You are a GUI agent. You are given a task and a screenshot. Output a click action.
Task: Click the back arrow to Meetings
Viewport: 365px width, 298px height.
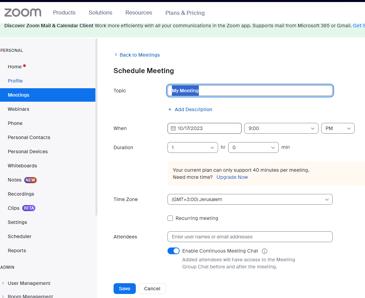coord(116,55)
